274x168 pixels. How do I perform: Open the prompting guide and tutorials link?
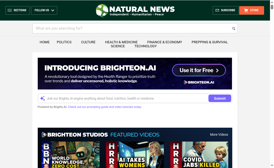pos(105,107)
